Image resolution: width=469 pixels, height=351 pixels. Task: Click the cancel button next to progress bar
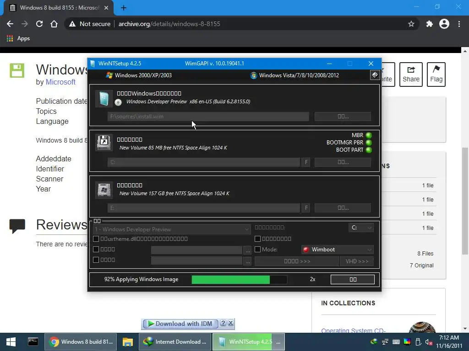pos(353,279)
